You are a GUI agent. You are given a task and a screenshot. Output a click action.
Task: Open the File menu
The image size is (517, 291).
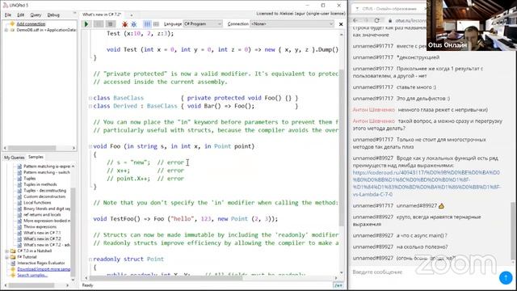[8, 15]
